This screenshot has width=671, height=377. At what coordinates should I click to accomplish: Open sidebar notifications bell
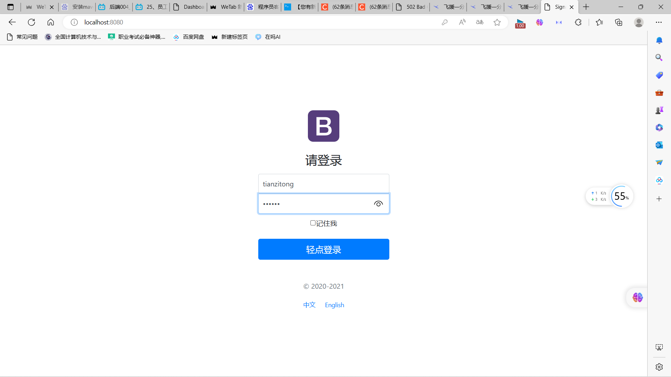pyautogui.click(x=659, y=40)
